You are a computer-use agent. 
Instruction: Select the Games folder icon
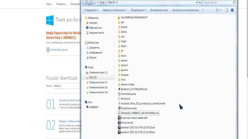(119, 32)
